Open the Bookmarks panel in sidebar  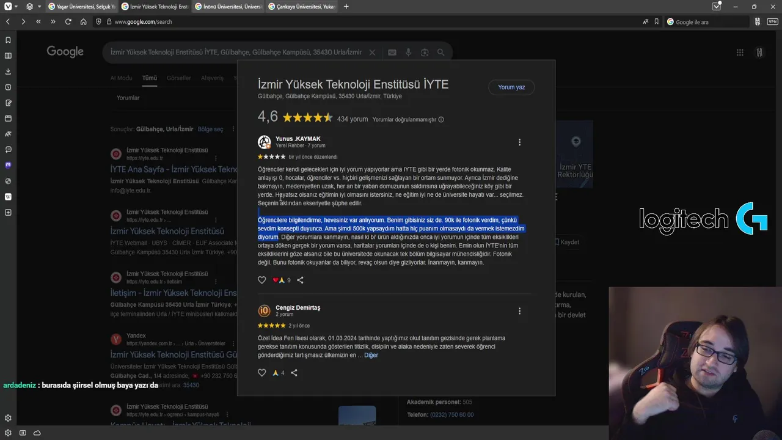point(8,40)
